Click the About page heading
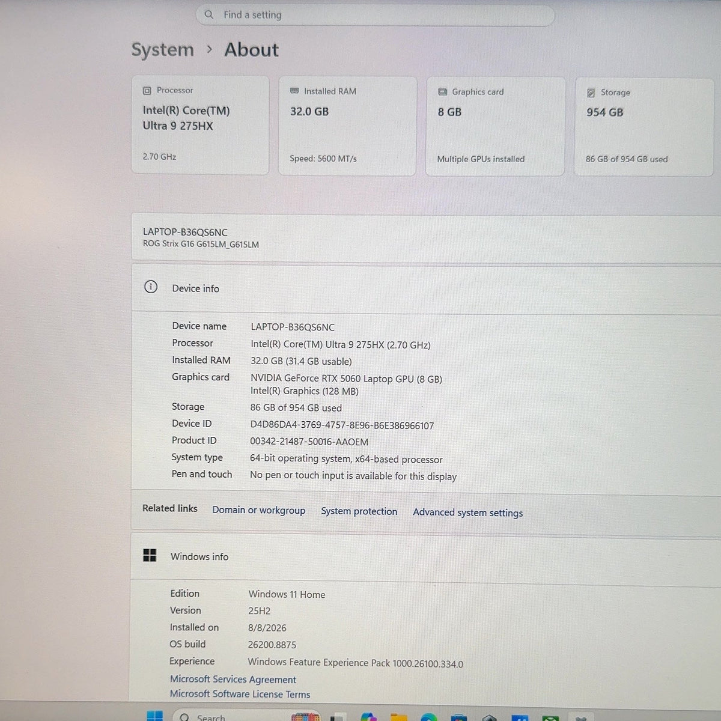 coord(251,50)
